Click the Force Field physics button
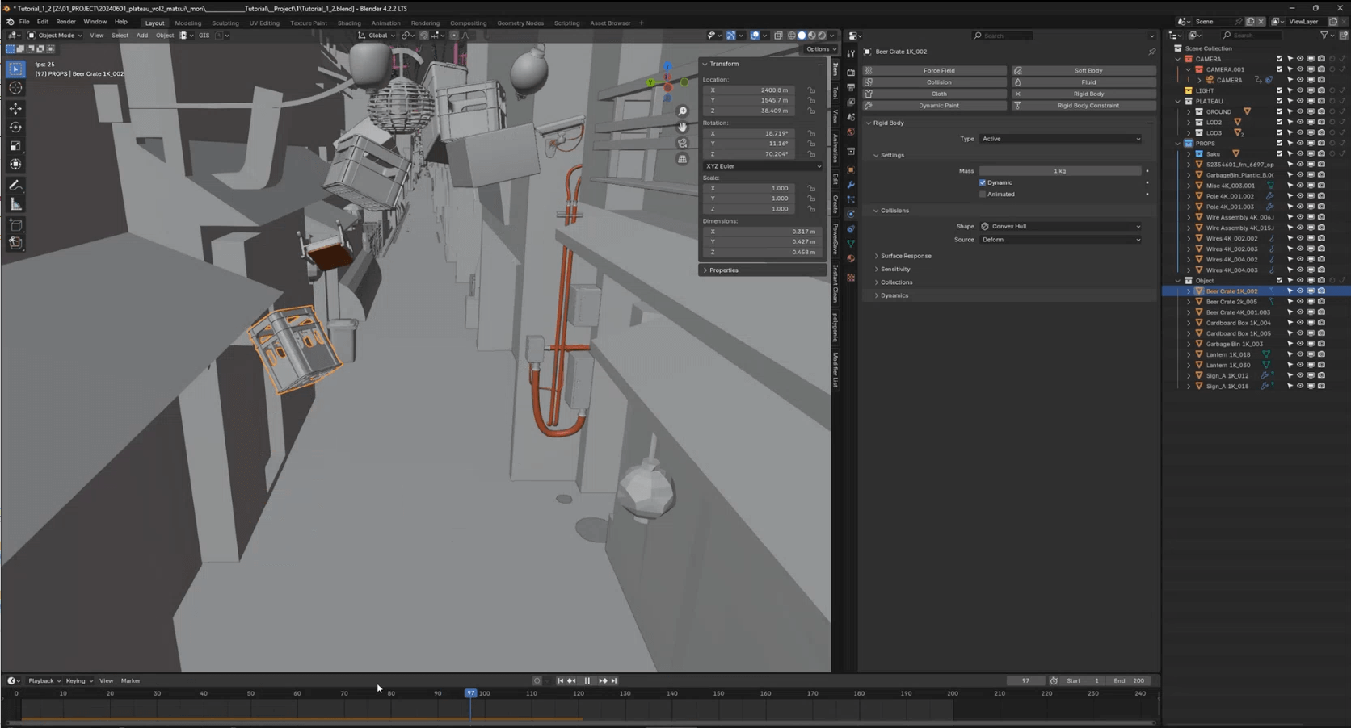 point(934,71)
